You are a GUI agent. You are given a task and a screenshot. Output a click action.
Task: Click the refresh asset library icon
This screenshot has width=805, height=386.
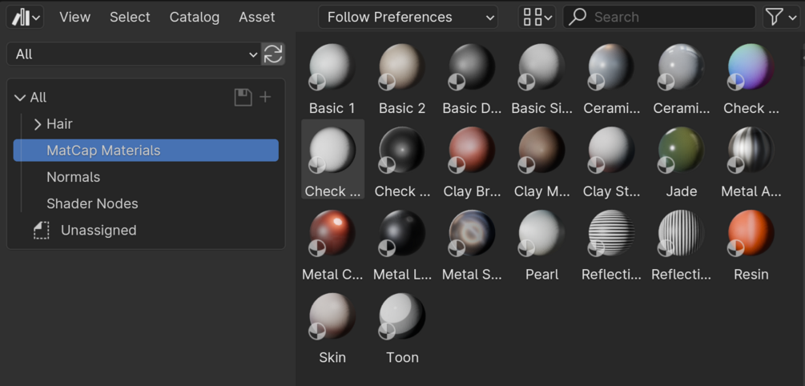[x=273, y=54]
